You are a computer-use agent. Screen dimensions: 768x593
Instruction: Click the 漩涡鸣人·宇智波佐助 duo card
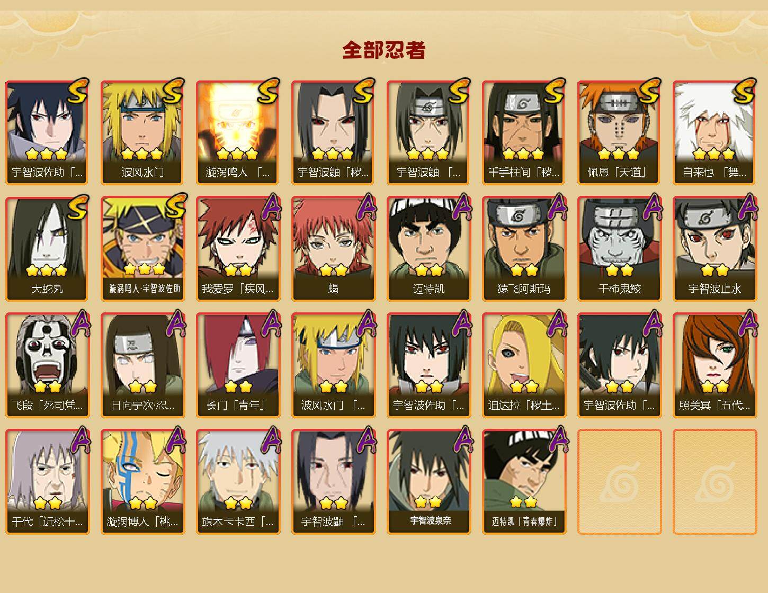142,249
